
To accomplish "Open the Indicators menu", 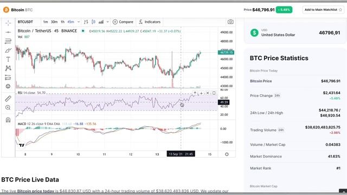I will (x=150, y=22).
